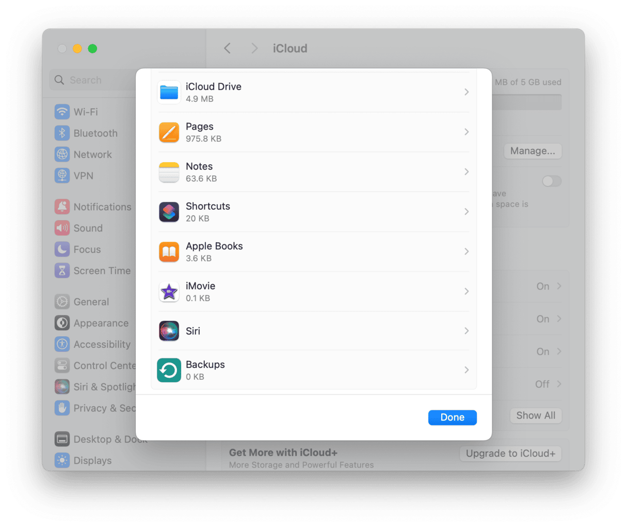Click the Shortcuts 20 KB size text
Image resolution: width=627 pixels, height=527 pixels.
(x=198, y=218)
